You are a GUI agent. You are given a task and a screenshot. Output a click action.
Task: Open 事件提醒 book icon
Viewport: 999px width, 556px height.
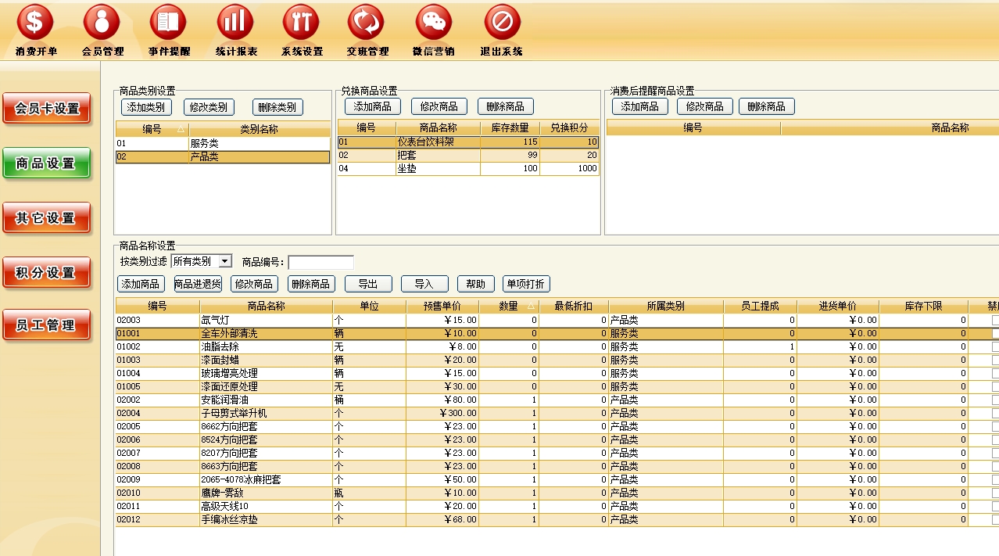coord(168,23)
